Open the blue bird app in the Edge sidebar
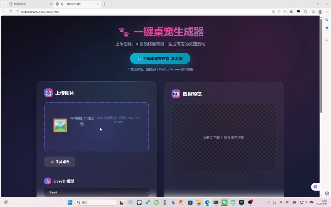This screenshot has height=207, width=331. pos(327,28)
